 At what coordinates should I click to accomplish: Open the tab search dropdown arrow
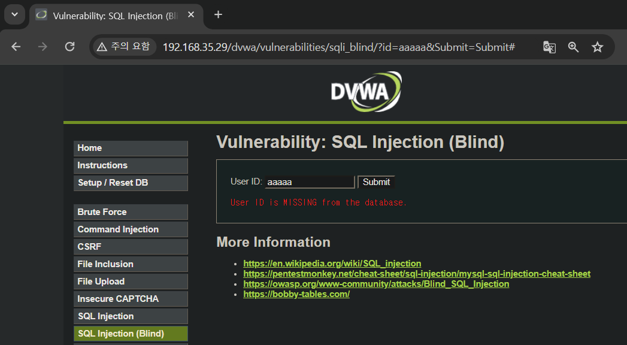pos(15,15)
